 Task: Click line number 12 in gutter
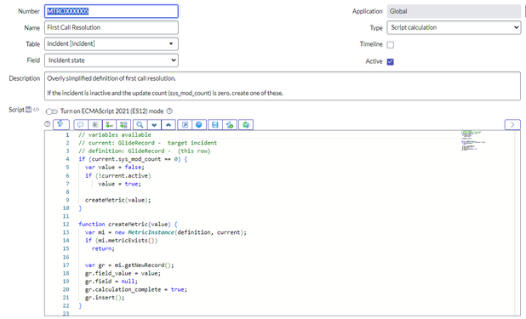tap(66, 224)
